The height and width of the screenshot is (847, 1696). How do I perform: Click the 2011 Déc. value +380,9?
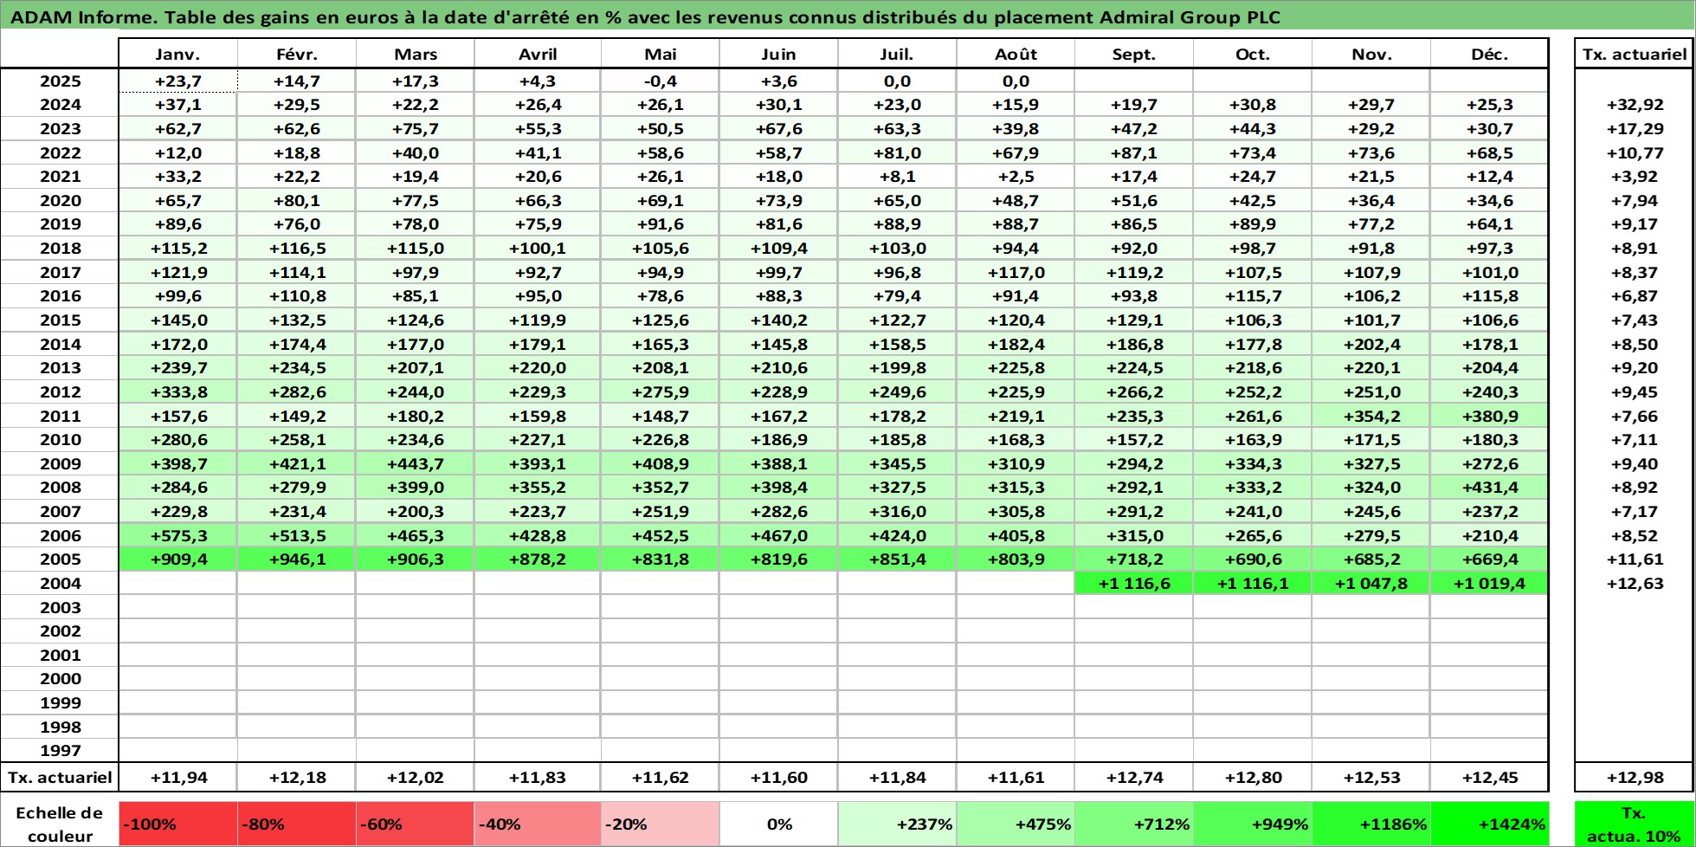point(1489,416)
